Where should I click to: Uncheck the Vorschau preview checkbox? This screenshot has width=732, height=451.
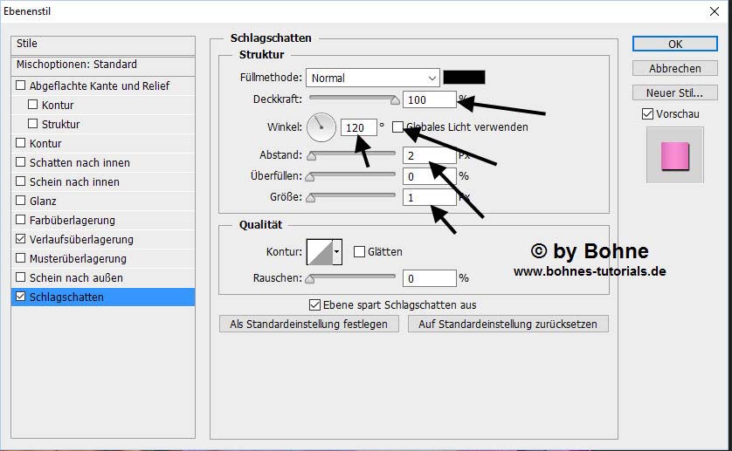647,114
